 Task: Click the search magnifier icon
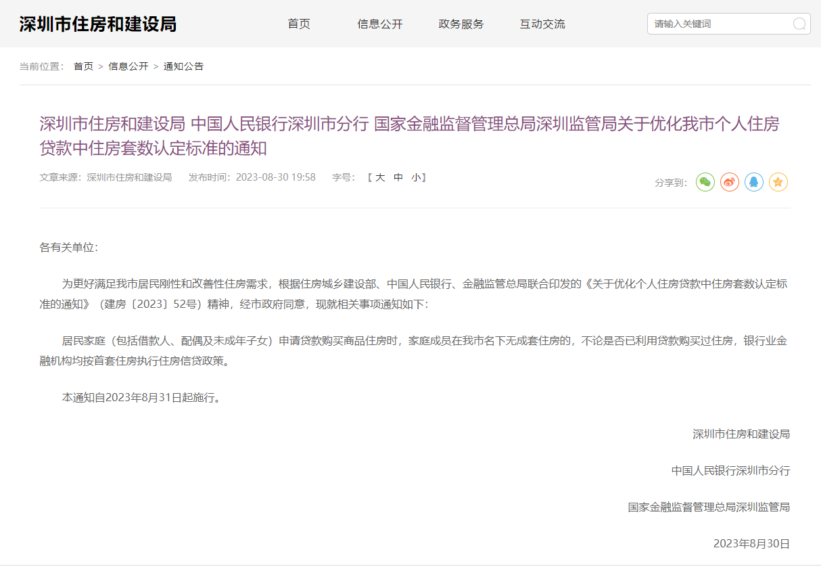pos(799,24)
